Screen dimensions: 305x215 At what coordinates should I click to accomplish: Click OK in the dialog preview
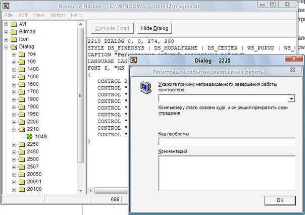[x=280, y=200]
